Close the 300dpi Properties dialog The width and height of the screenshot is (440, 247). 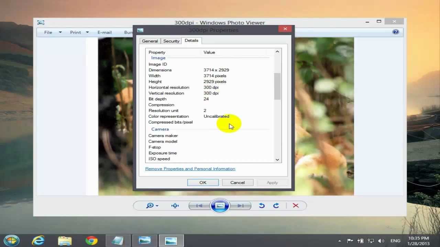285,29
